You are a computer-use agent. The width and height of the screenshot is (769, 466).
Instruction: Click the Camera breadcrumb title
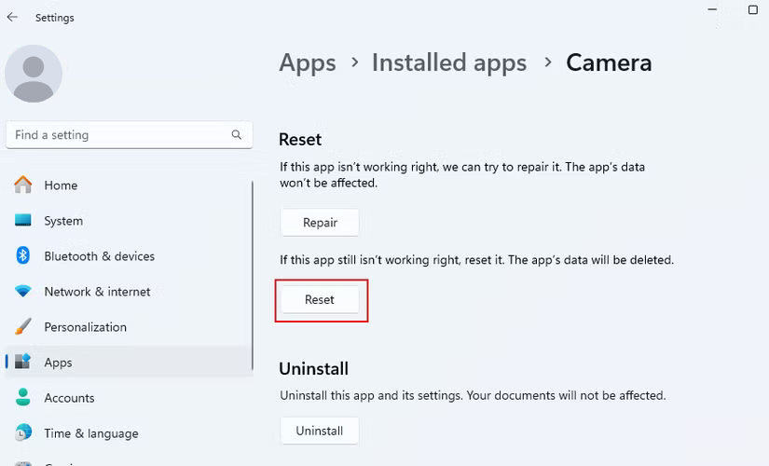coord(609,62)
